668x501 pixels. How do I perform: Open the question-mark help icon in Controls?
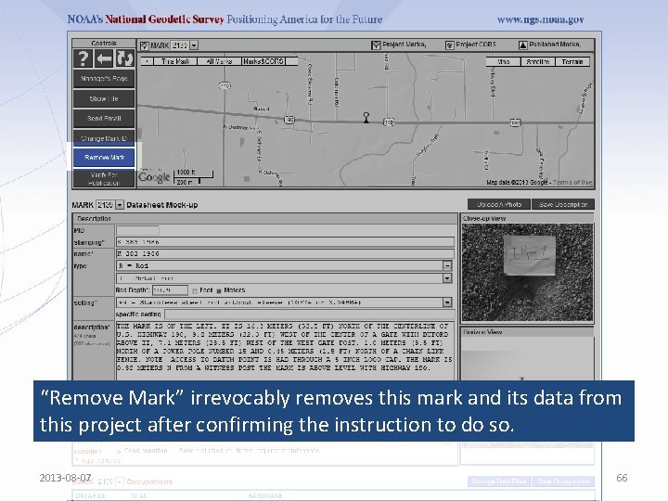click(83, 58)
